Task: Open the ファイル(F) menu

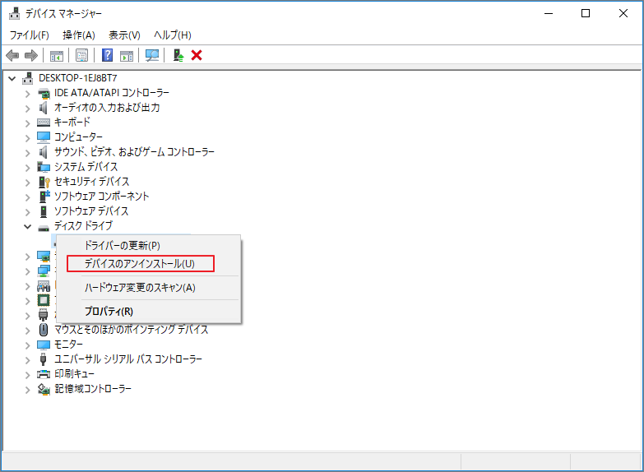Action: pos(30,35)
